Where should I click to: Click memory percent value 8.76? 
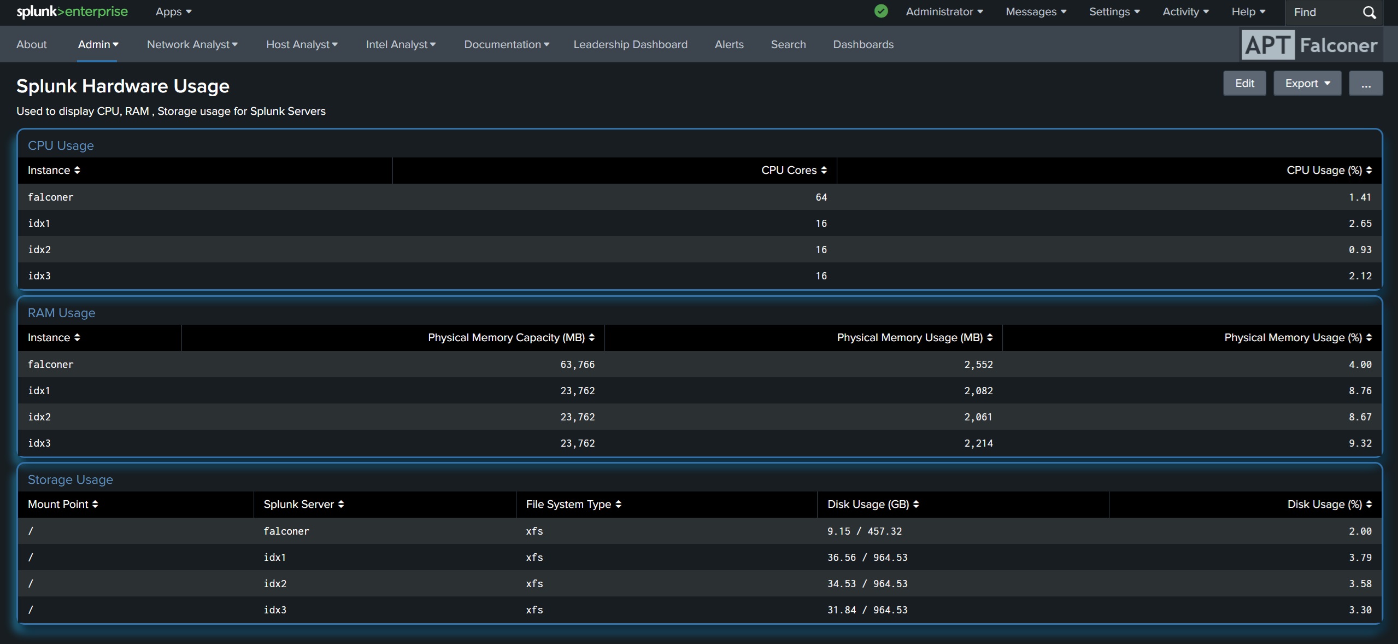coord(1360,391)
